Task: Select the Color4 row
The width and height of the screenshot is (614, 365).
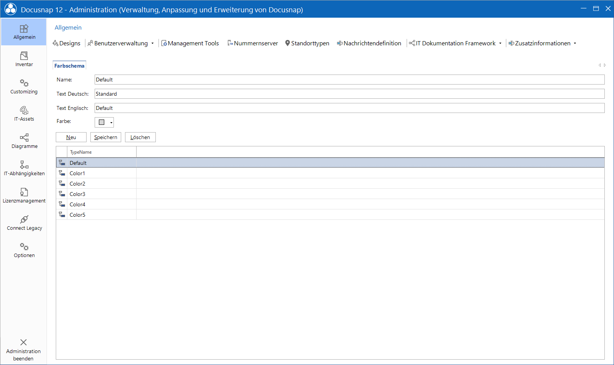Action: coord(330,204)
